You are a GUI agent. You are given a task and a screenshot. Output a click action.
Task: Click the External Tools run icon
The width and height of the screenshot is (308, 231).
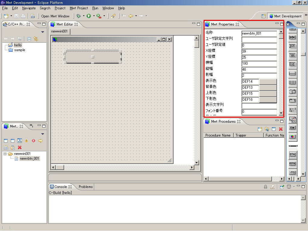point(99,16)
